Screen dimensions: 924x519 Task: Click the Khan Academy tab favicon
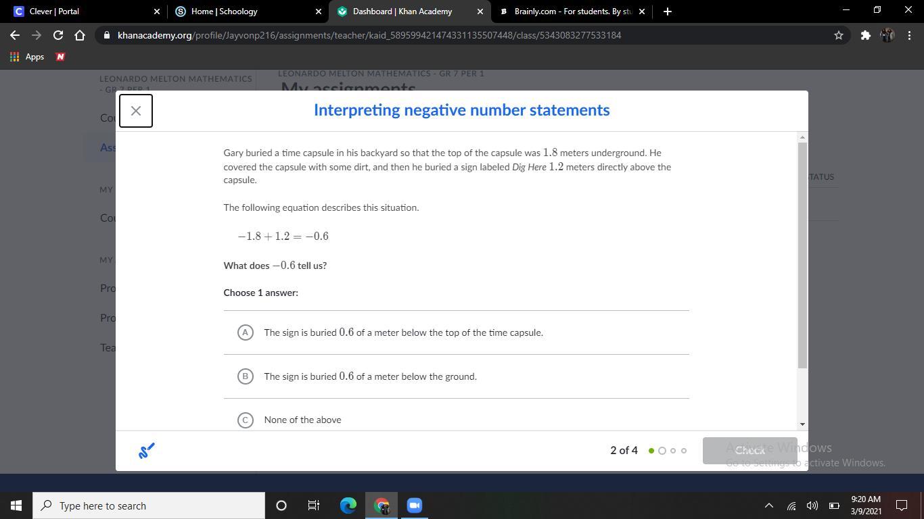coord(342,11)
